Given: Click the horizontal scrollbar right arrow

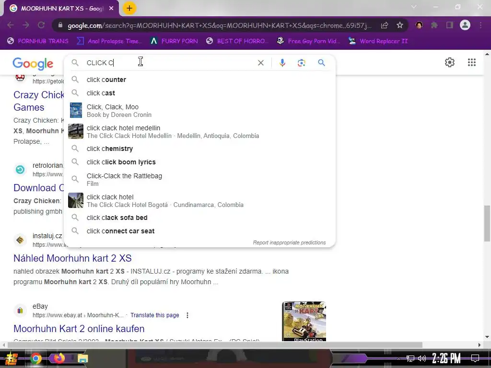Looking at the screenshot, I should click(x=479, y=345).
